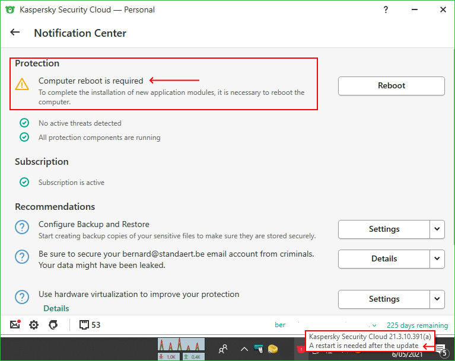Click question icon beside hardware virtualization recommendation
Screen dimensions: 455x361
pos(22,297)
